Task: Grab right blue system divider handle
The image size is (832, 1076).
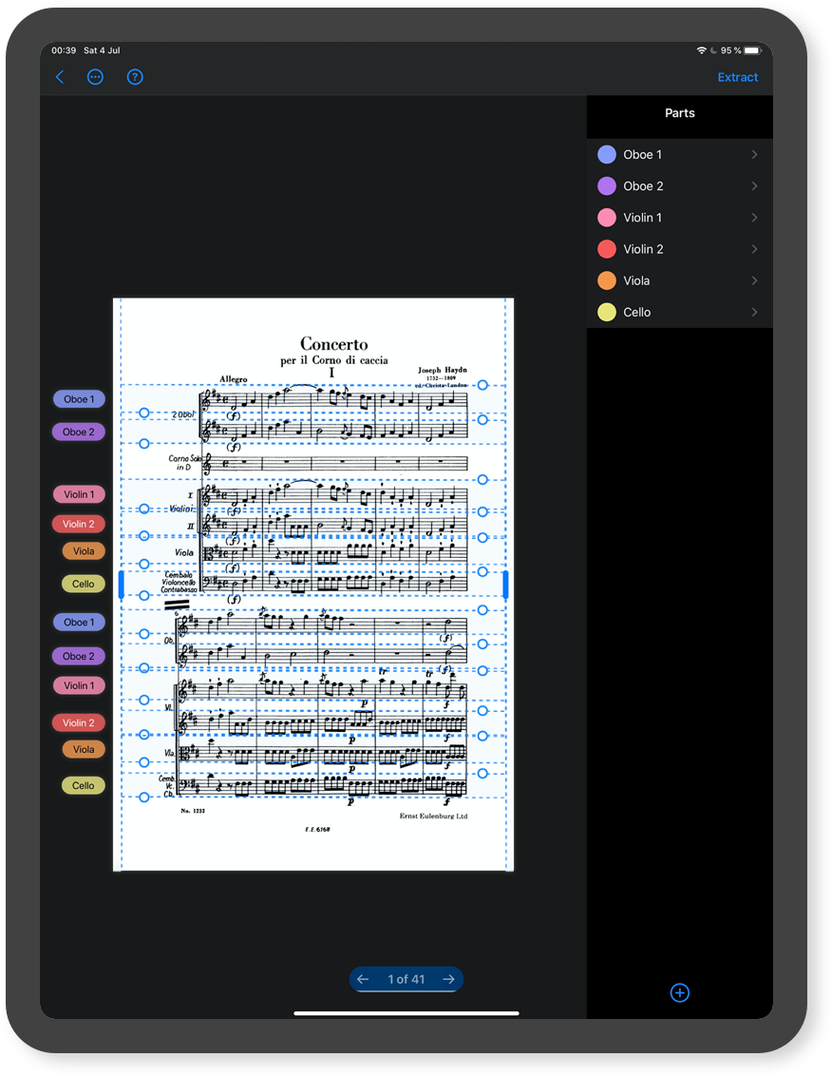Action: (x=505, y=585)
